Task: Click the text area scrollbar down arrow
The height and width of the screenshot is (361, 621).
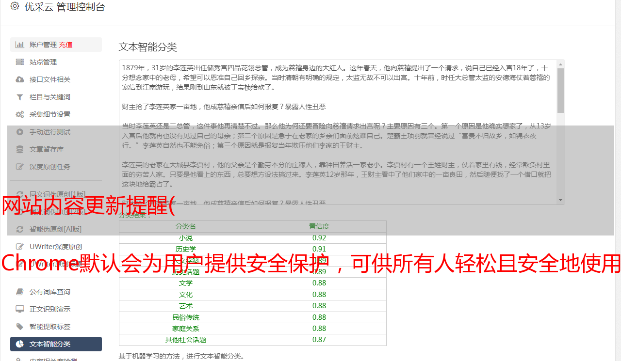Action: [561, 200]
